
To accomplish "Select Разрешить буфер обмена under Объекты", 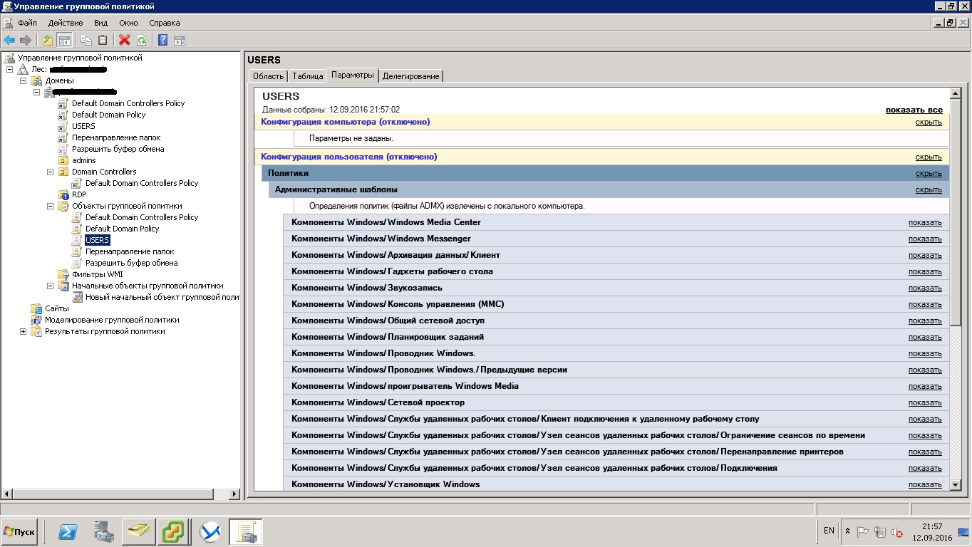I will coord(132,263).
